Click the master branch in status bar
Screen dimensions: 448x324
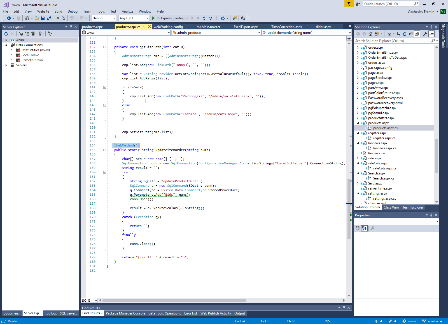tap(433, 321)
